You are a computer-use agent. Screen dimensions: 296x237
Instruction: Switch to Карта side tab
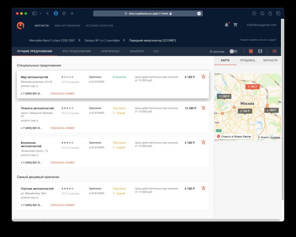(225, 61)
